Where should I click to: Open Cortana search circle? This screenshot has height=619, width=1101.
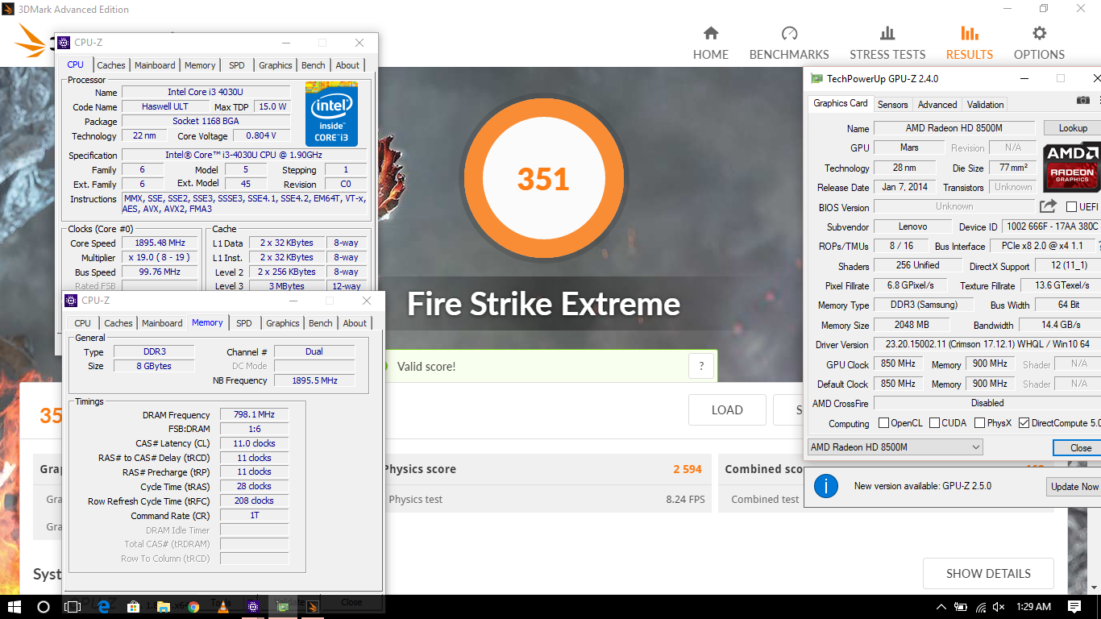click(44, 606)
